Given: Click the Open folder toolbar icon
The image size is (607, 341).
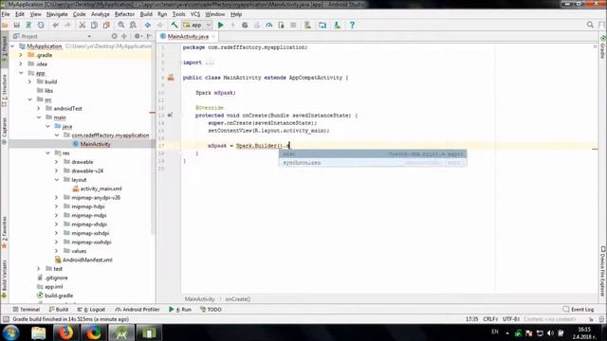Looking at the screenshot, I should click(5, 26).
